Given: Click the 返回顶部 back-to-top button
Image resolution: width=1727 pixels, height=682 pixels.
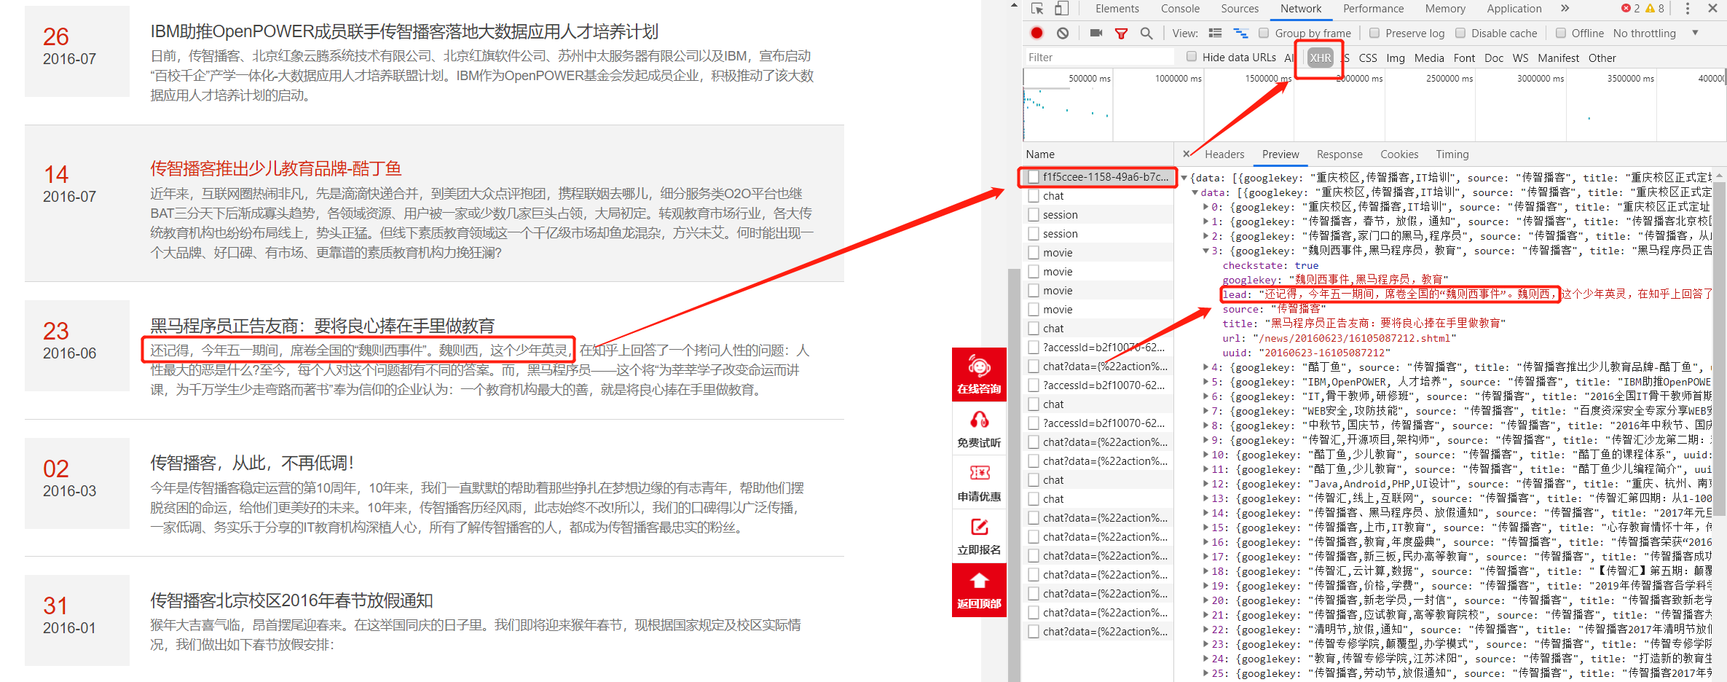Looking at the screenshot, I should [979, 590].
